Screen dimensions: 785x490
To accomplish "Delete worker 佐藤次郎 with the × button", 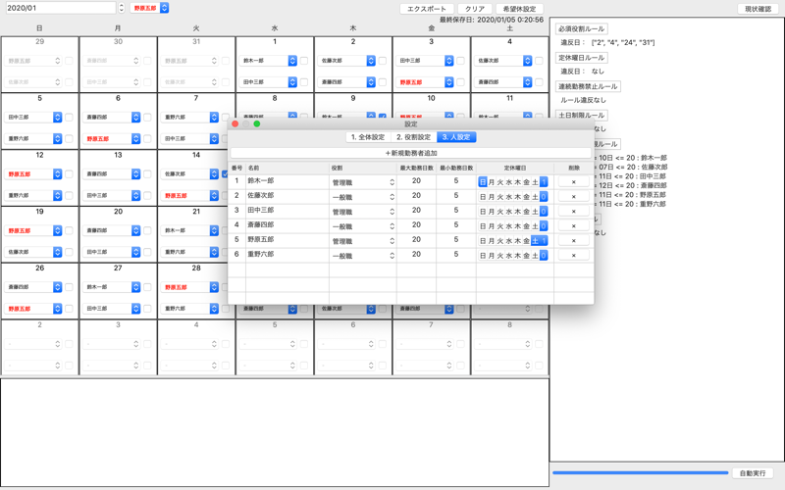I will pyautogui.click(x=573, y=197).
